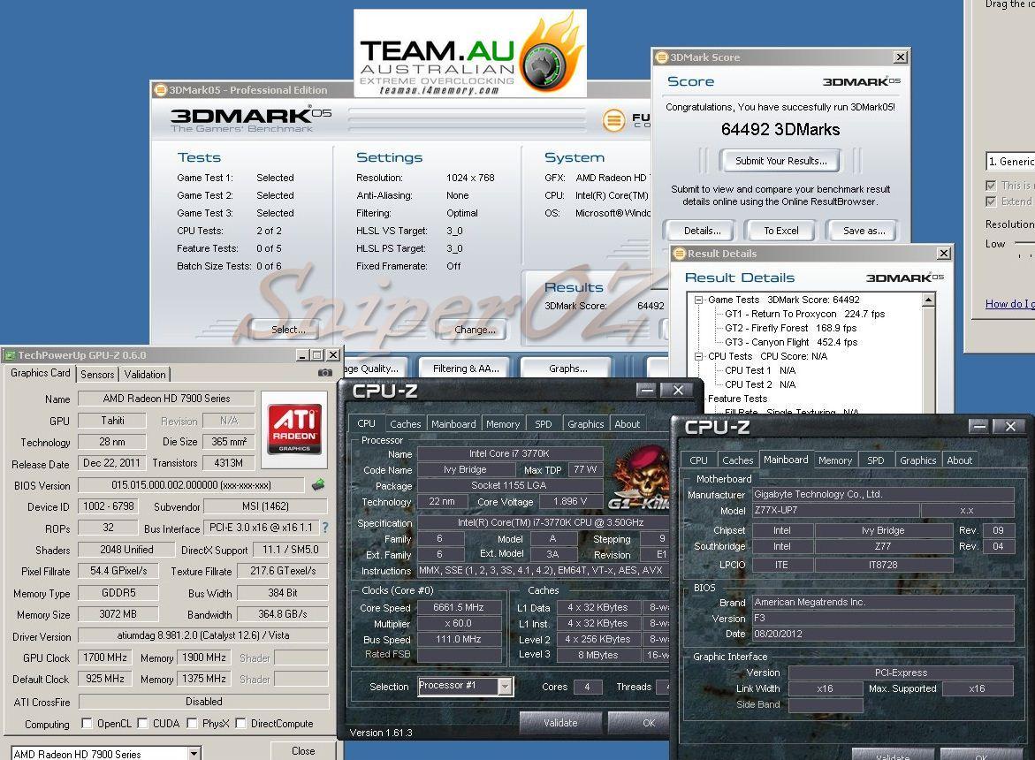Viewport: 1035px width, 760px height.
Task: Click the Close button in GPU-Z
Action: 303,751
